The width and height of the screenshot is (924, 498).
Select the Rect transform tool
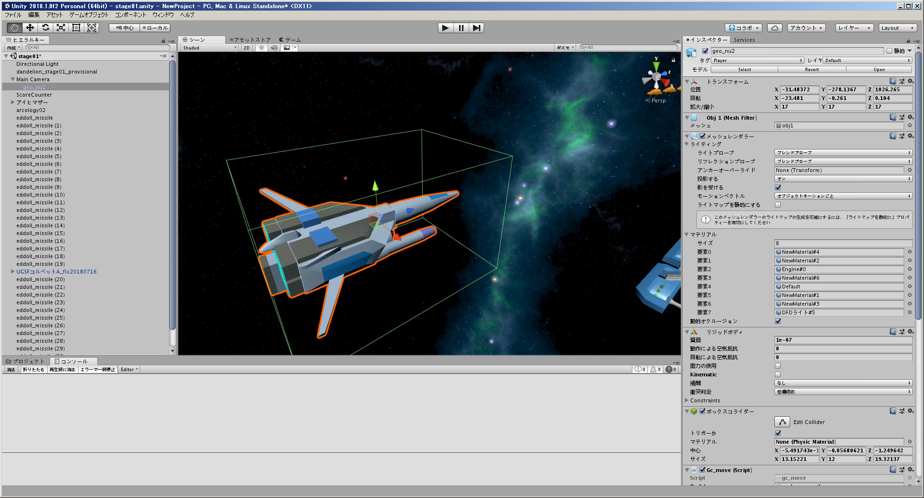(76, 28)
